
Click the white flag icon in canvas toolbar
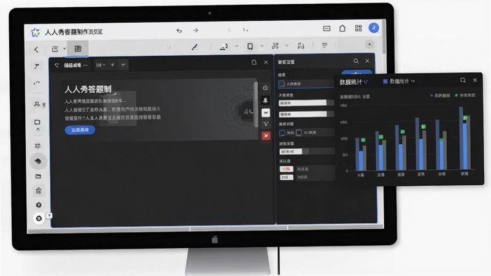click(266, 112)
